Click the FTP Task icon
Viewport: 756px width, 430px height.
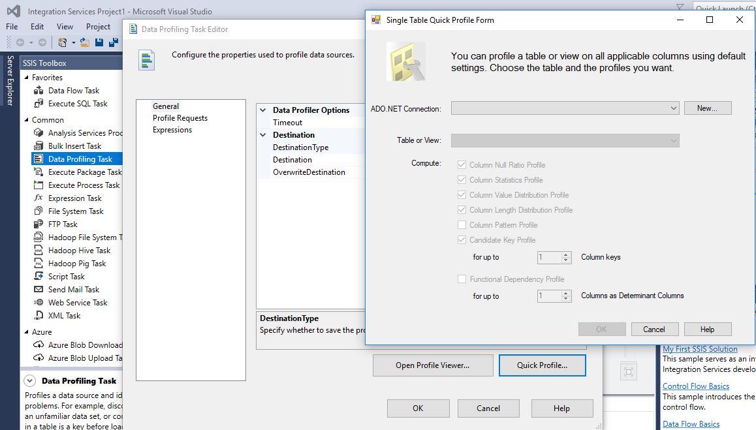tap(39, 224)
